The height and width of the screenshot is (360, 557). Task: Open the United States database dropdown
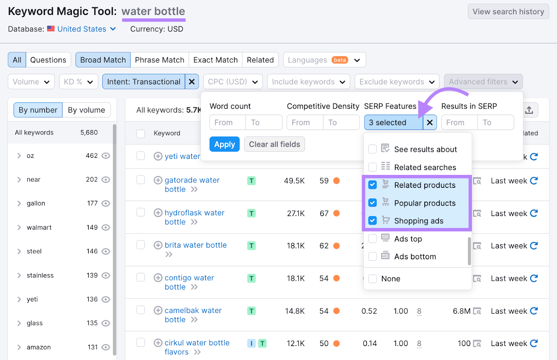coord(81,29)
